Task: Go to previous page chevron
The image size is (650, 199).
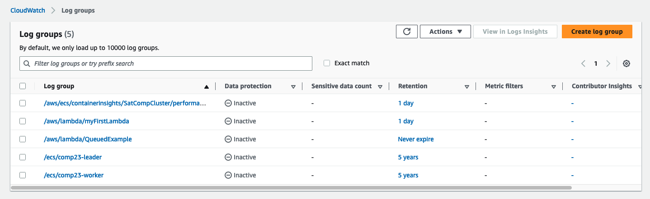Action: [x=584, y=63]
